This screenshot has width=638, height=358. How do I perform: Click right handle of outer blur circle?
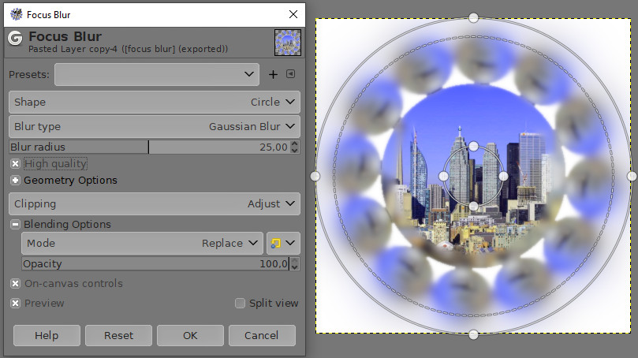coord(632,176)
